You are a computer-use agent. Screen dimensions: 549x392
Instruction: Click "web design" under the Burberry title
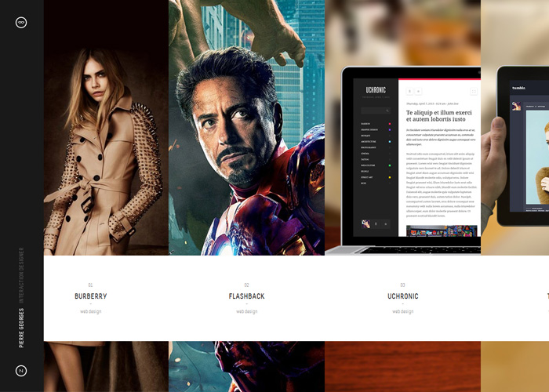pos(91,311)
